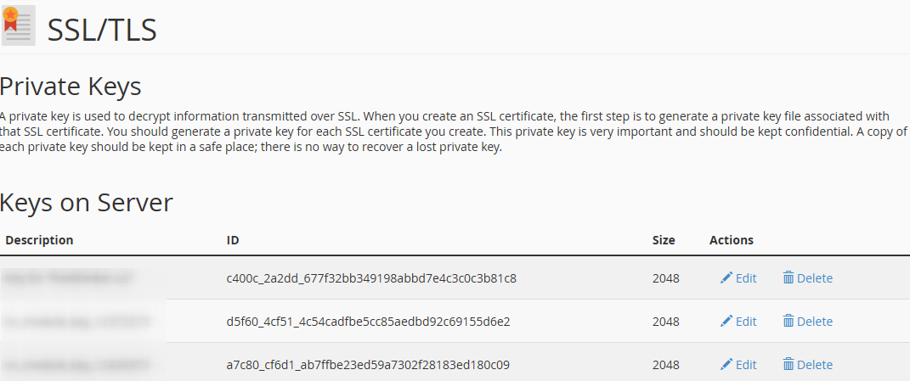Delete the c400c_2a2dd private key

point(808,278)
